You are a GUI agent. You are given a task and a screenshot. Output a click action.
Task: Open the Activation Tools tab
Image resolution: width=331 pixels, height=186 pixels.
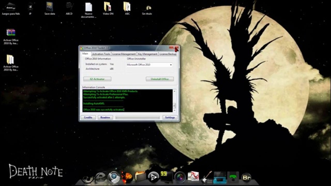[101, 54]
